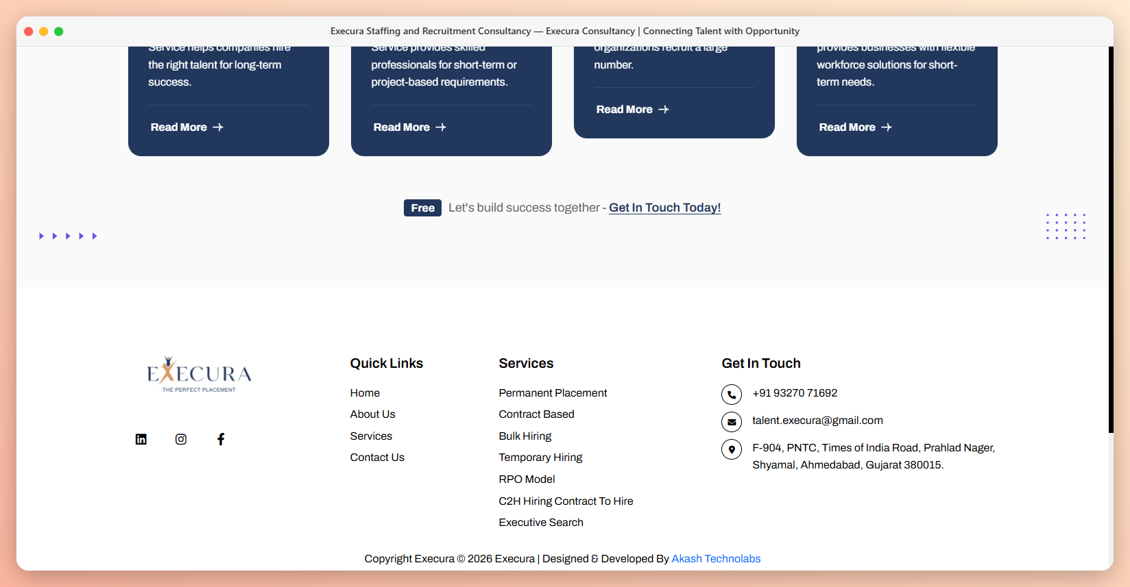
Task: Open the Executive Search service link
Action: 541,523
